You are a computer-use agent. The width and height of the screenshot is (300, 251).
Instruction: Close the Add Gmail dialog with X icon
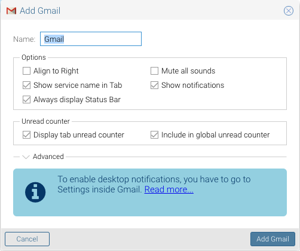click(289, 11)
